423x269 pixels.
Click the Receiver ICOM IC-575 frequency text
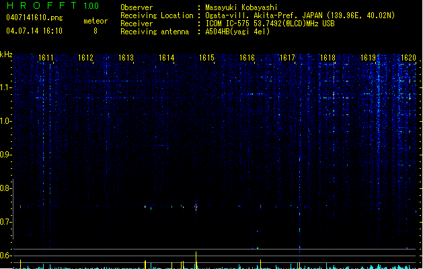coord(270,24)
